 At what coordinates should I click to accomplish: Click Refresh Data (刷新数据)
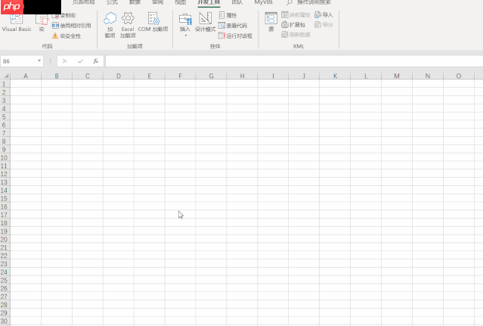tap(296, 35)
